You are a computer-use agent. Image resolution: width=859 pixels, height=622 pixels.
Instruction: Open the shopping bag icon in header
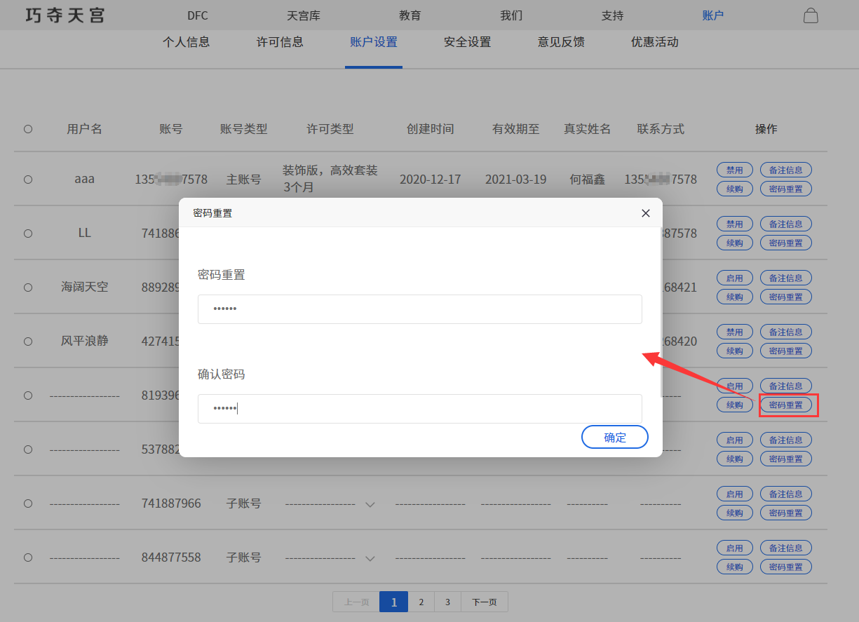[811, 15]
